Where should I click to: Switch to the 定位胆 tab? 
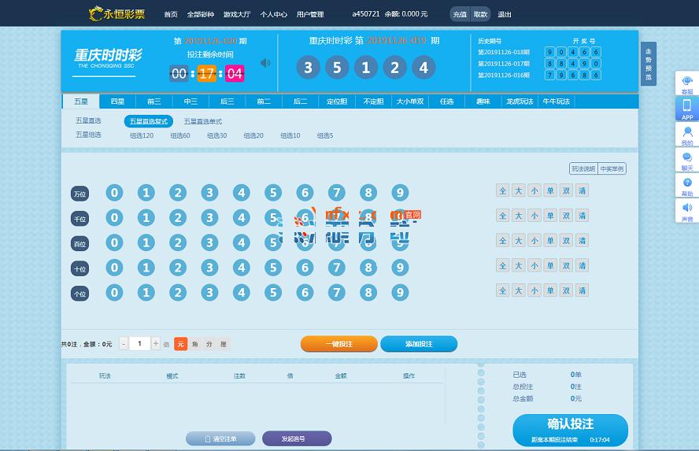337,102
